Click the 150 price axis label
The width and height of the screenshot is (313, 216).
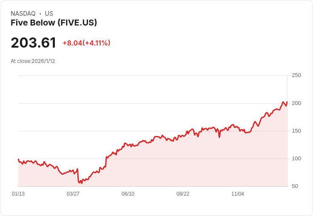pos(296,131)
